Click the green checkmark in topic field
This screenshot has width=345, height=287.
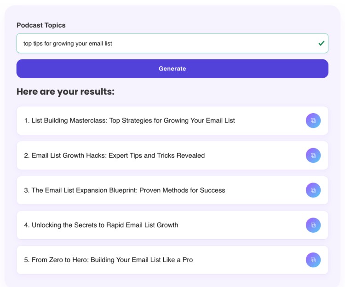tap(322, 43)
